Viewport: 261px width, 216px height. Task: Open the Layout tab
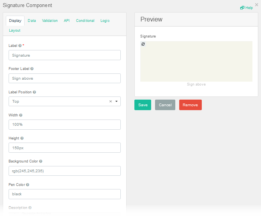[15, 30]
